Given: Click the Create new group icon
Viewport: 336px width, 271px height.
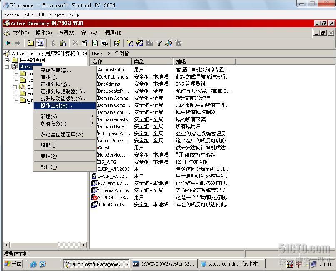Looking at the screenshot, I should 140,43.
